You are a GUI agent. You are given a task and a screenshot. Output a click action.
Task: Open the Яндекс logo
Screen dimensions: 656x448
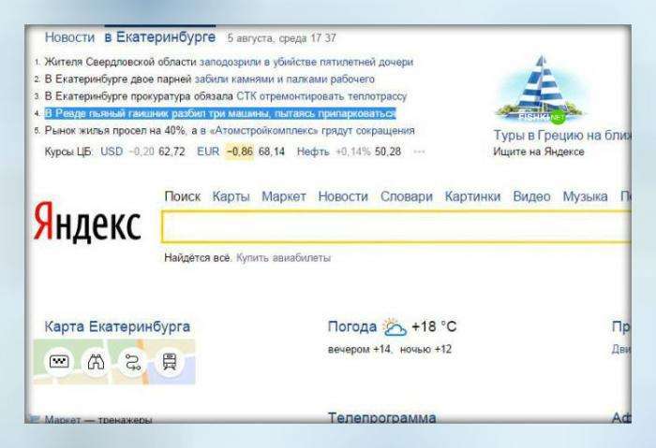tap(87, 222)
